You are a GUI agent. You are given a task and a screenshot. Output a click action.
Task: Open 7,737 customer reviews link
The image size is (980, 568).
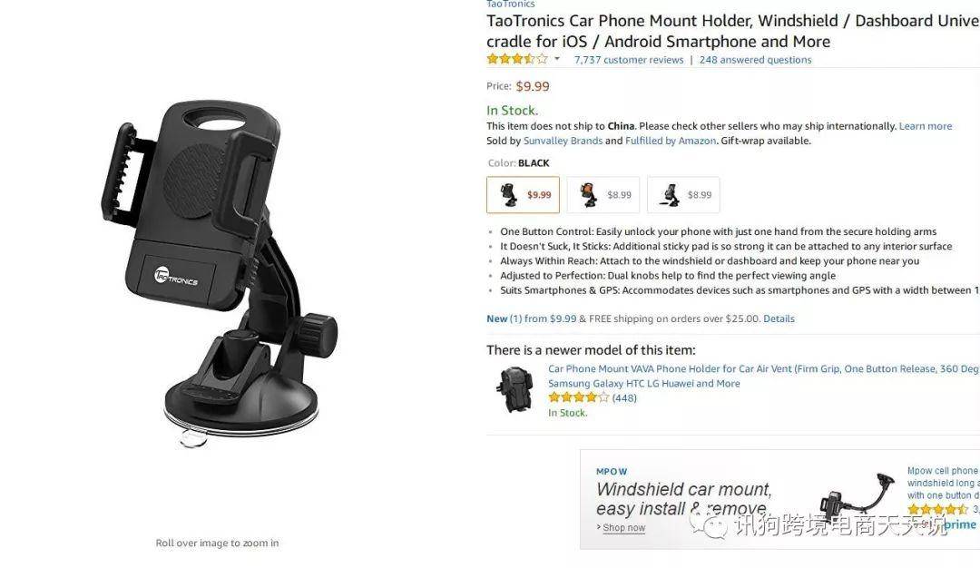[x=629, y=60]
